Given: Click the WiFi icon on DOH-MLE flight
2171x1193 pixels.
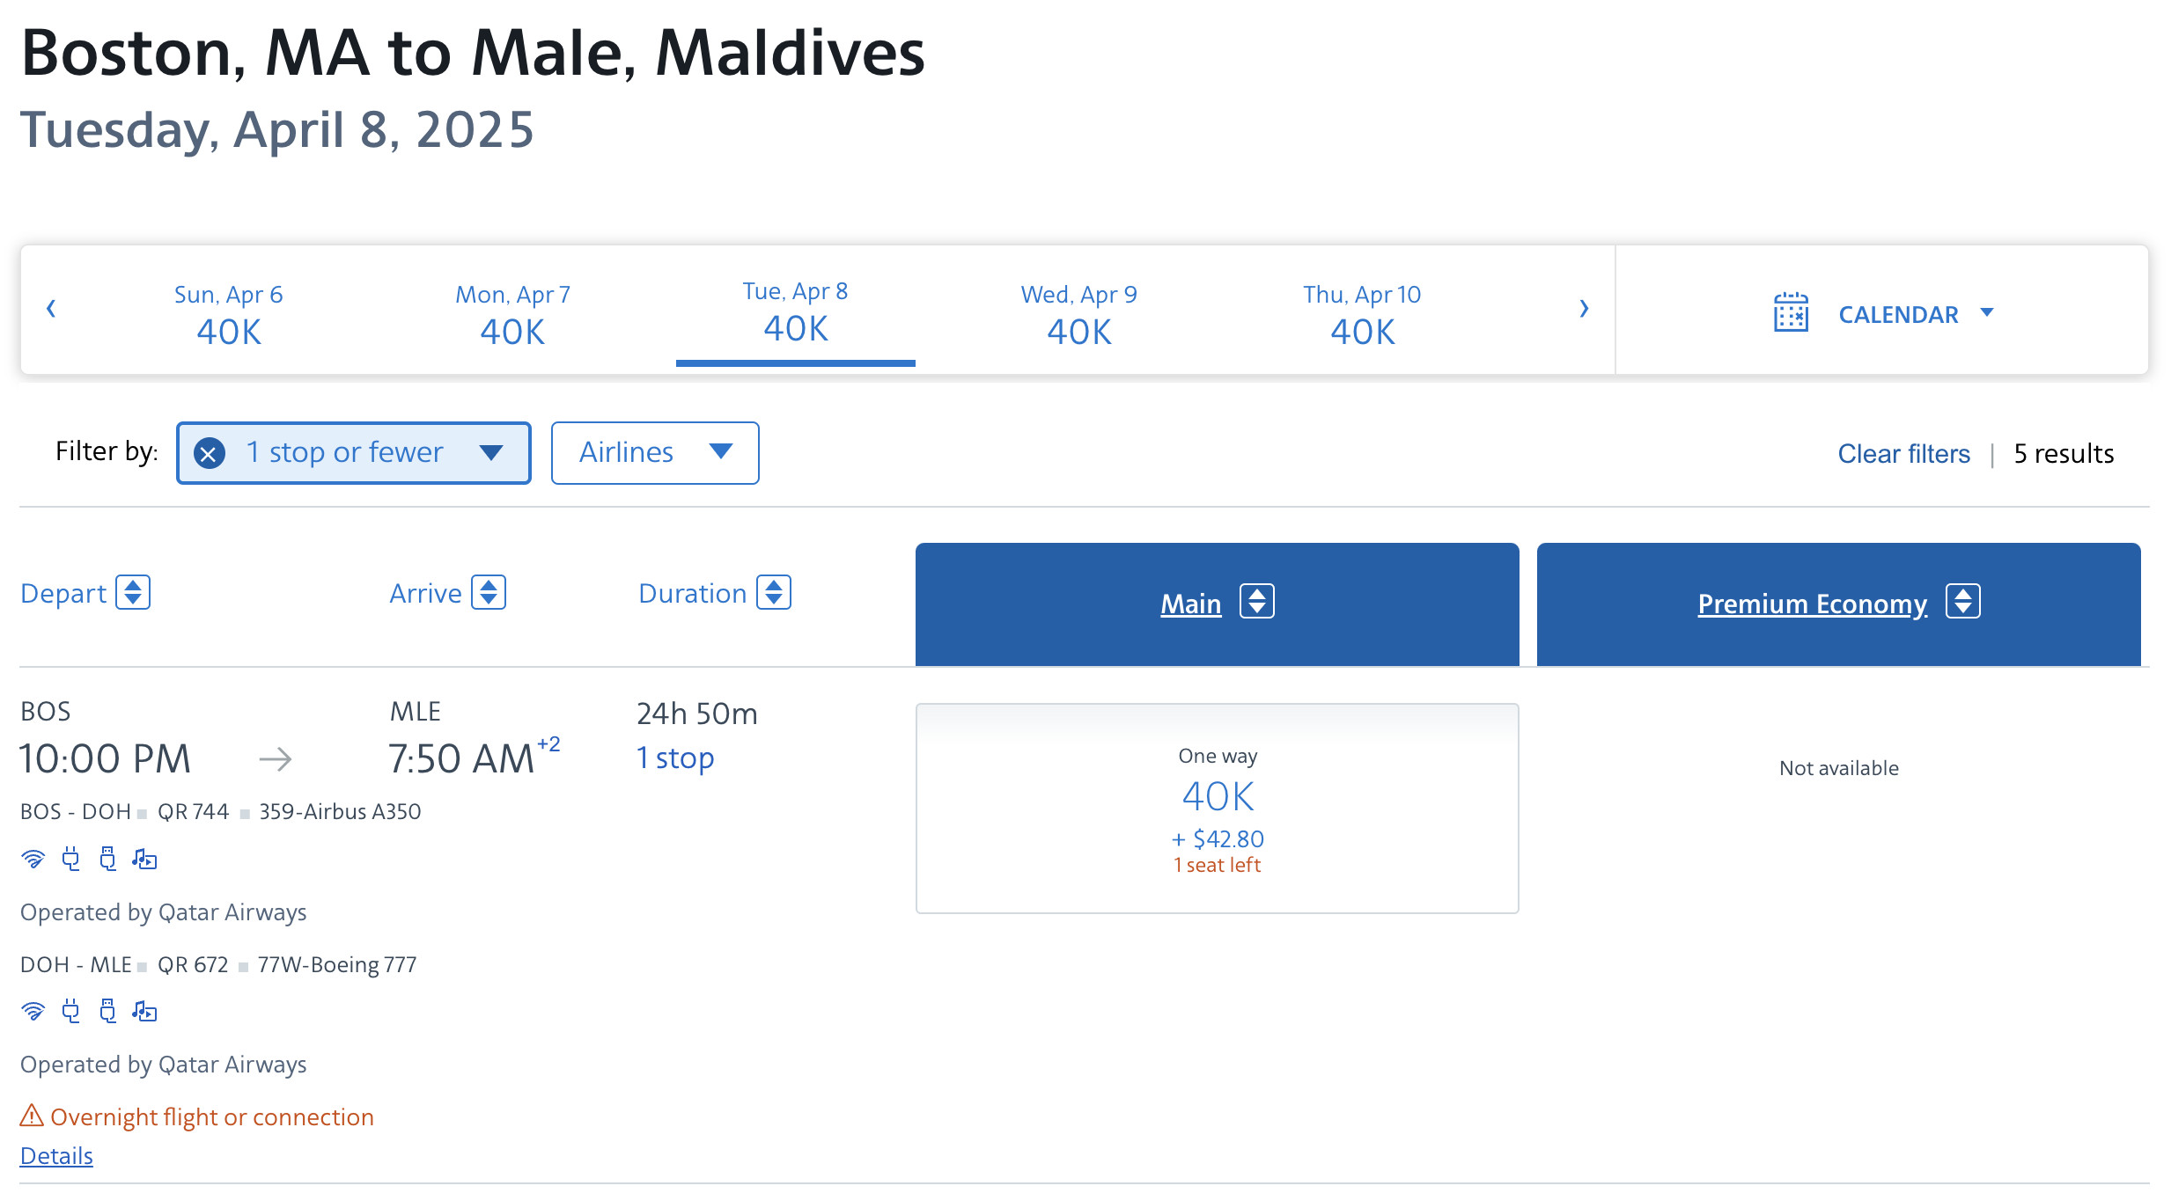Looking at the screenshot, I should tap(33, 1011).
